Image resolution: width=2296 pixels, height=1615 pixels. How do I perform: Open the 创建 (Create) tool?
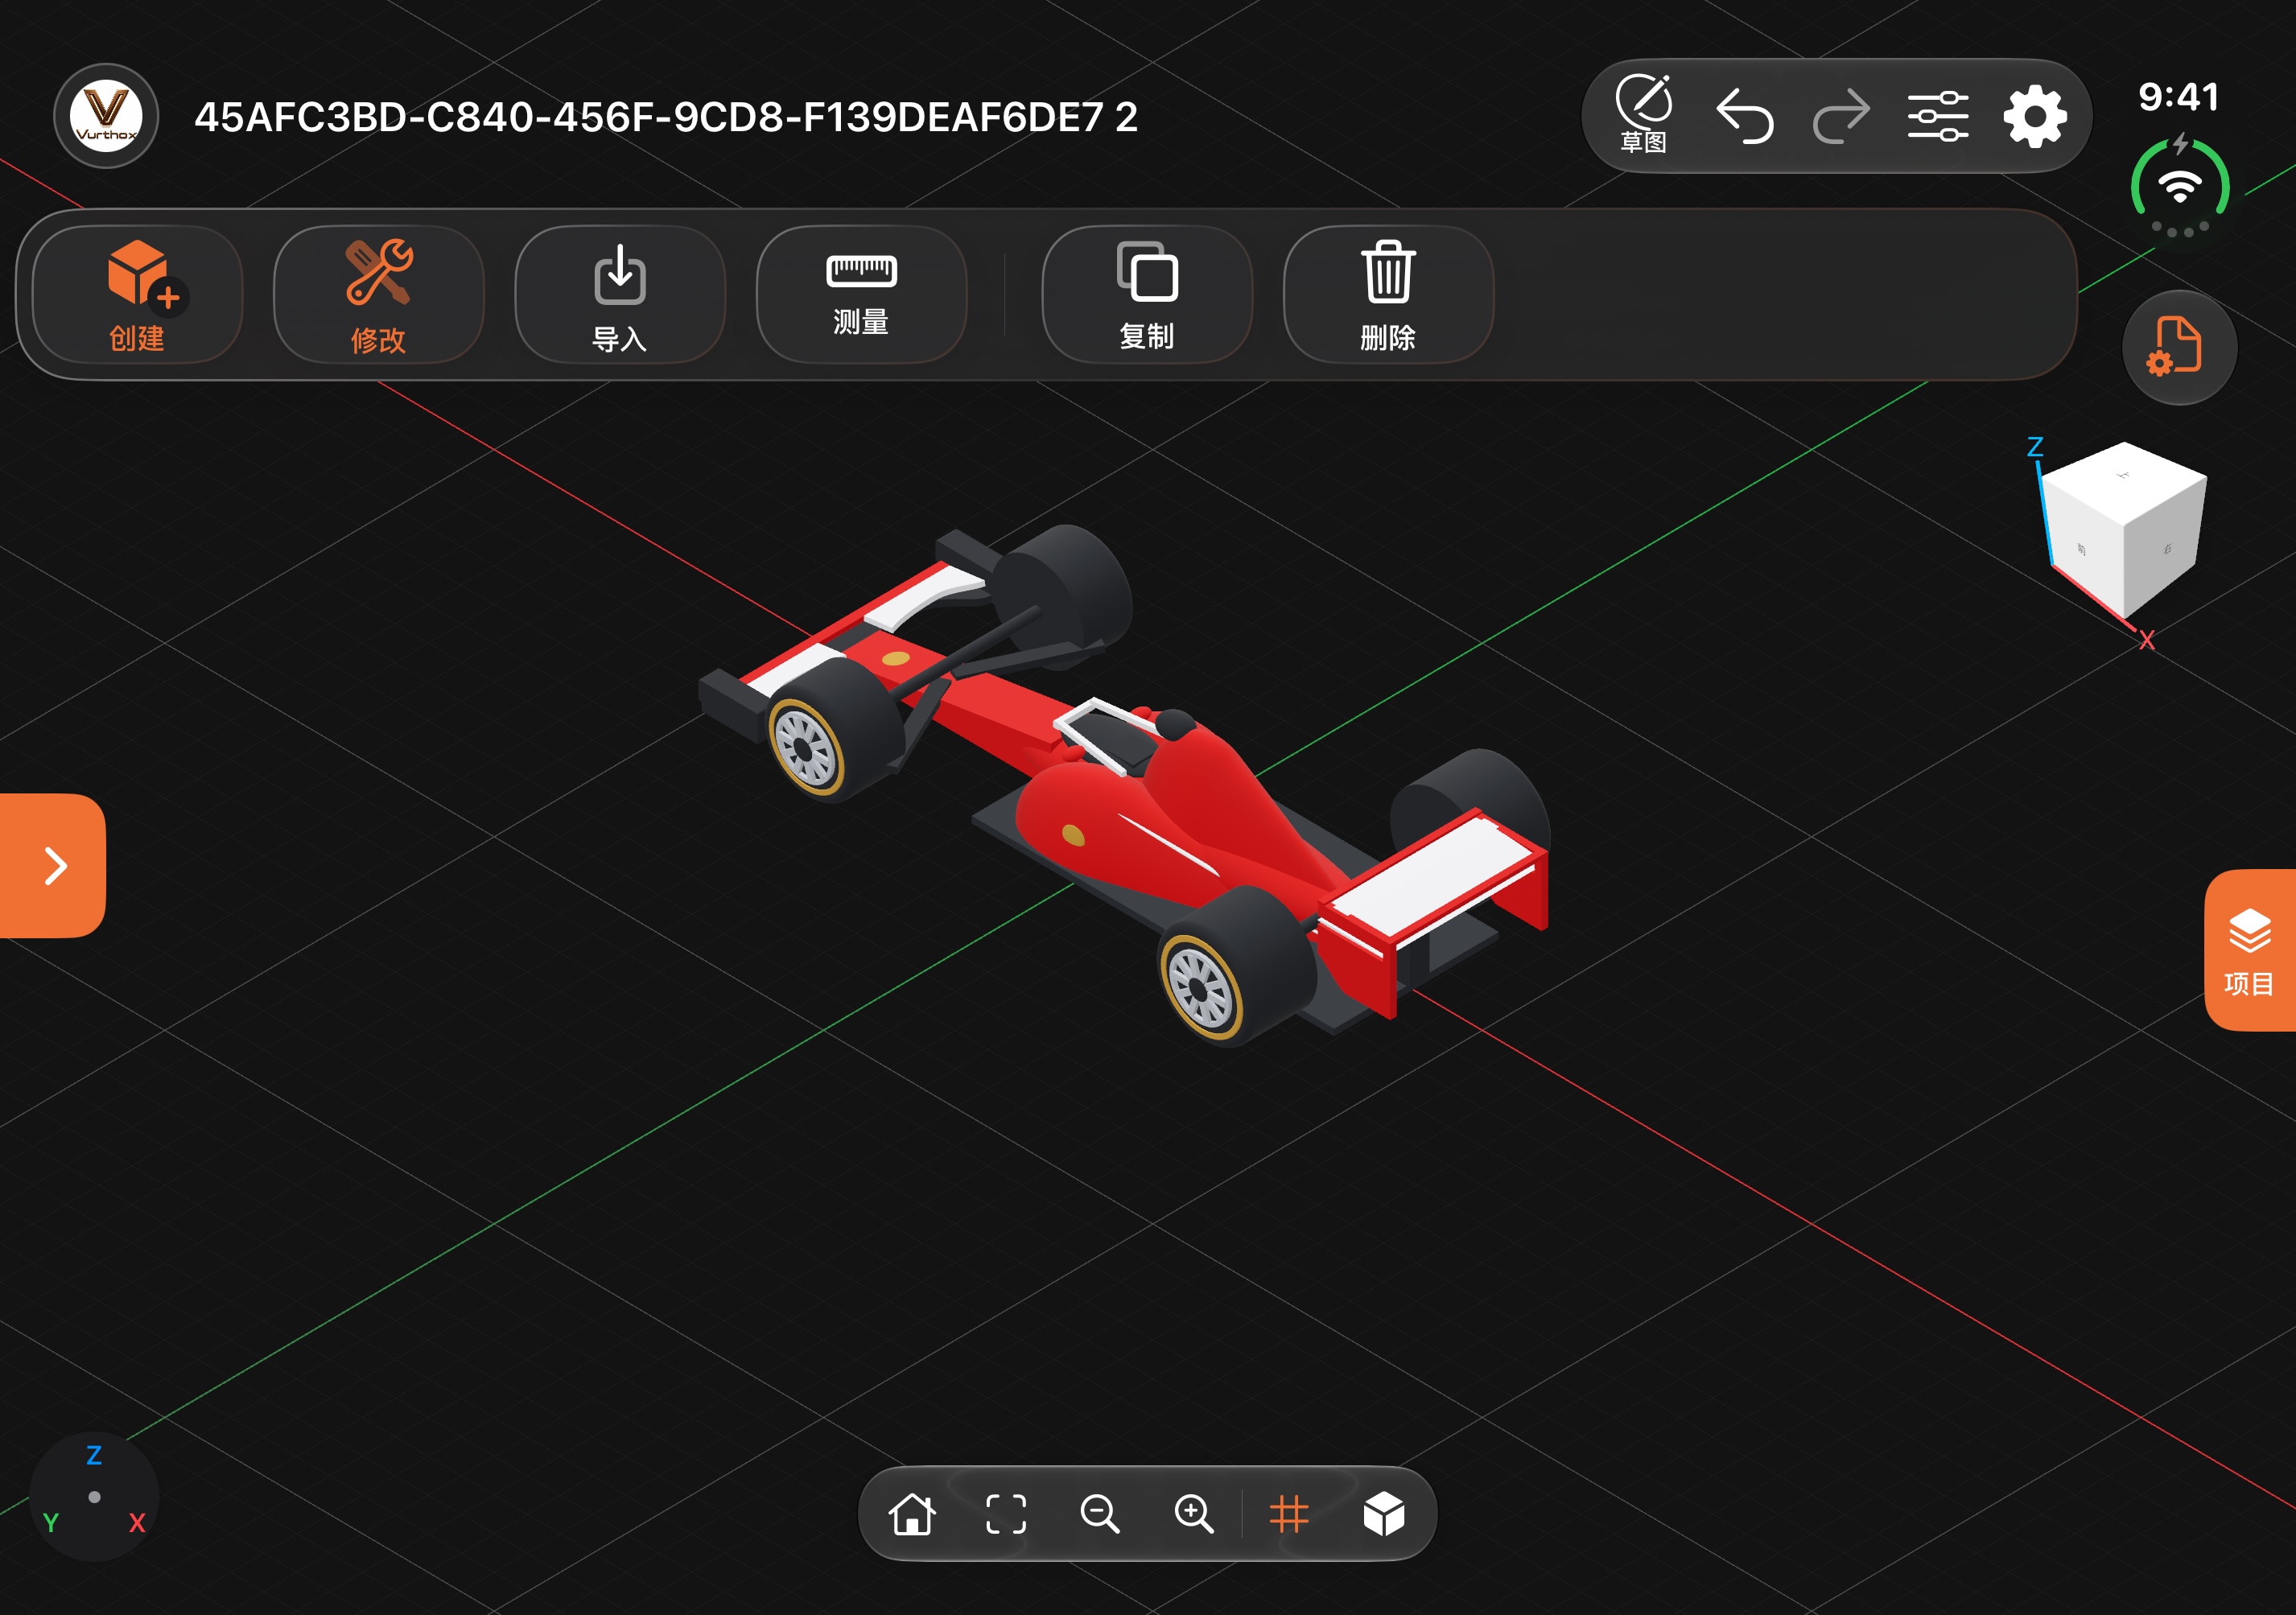[x=137, y=295]
